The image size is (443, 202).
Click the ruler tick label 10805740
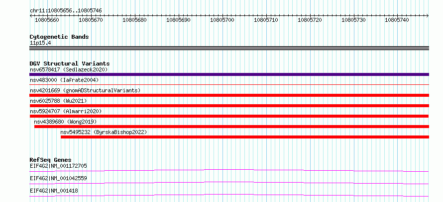coord(397,20)
